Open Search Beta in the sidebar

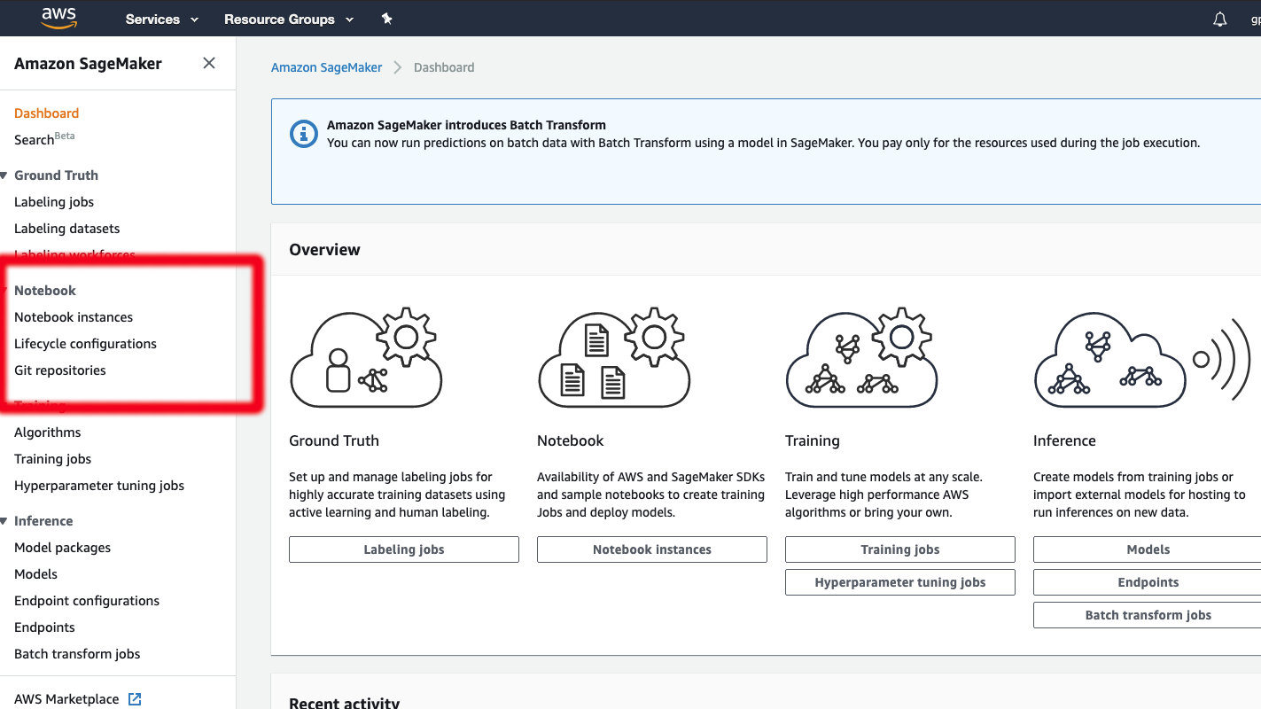pos(44,139)
